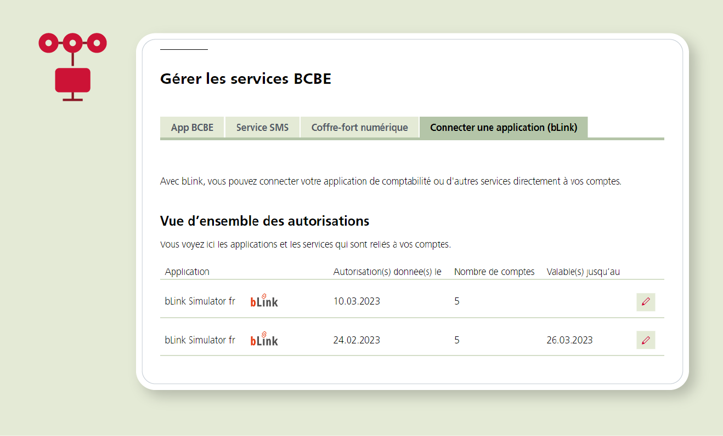The width and height of the screenshot is (723, 436).
Task: Click the bLink logo in the 10.03.2023 row
Action: pos(264,301)
